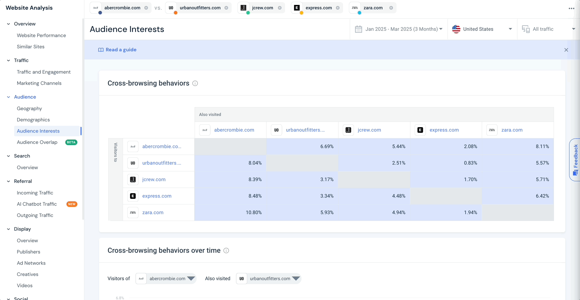The width and height of the screenshot is (580, 300).
Task: Open express.com row link
Action: point(157,196)
